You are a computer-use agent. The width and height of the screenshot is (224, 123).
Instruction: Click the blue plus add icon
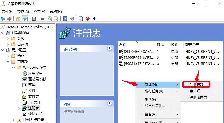tap(94, 19)
